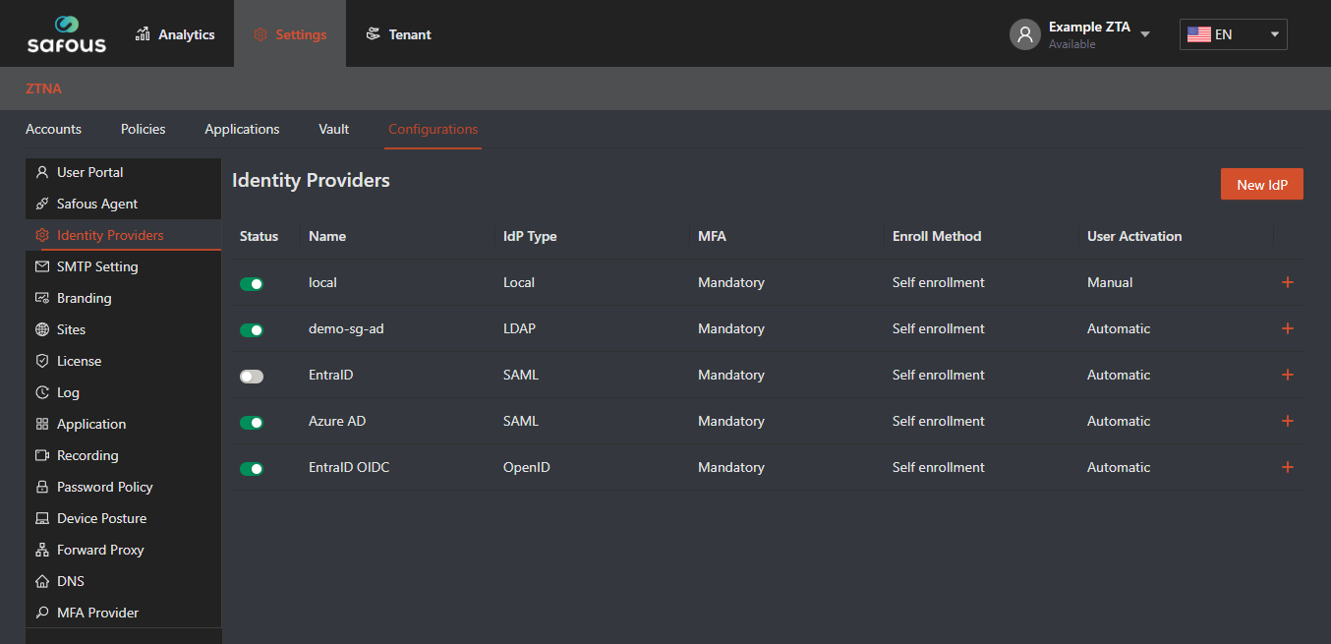Click the Settings gear icon in top bar
The height and width of the screenshot is (644, 1331).
[x=260, y=34]
